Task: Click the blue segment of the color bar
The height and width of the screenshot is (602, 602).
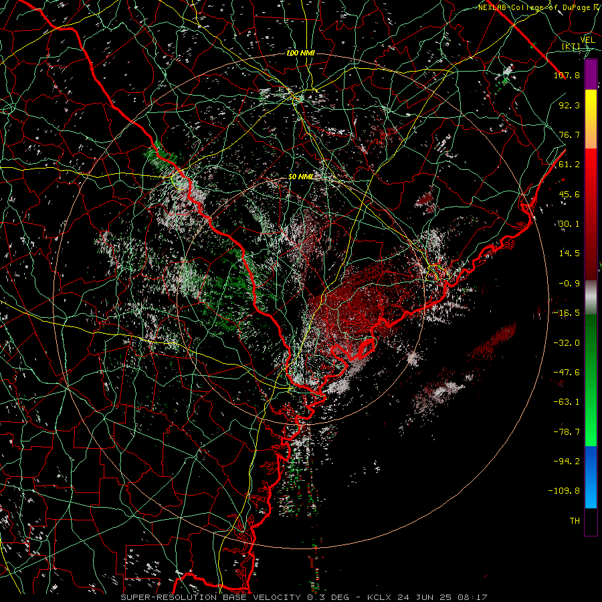Action: coord(591,477)
